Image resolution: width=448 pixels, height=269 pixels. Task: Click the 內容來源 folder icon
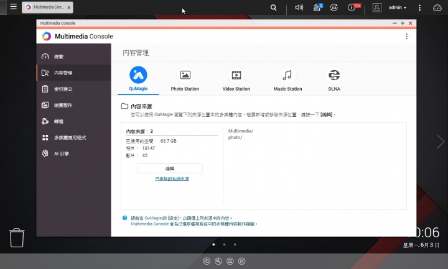(x=124, y=106)
